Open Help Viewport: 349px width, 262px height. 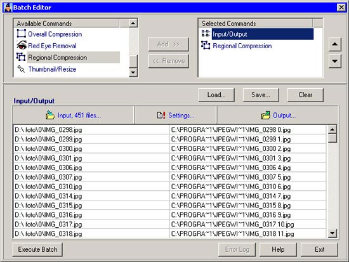point(278,249)
